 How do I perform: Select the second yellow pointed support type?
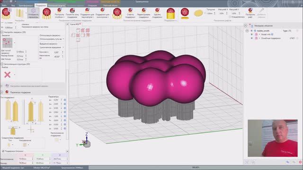[16, 111]
